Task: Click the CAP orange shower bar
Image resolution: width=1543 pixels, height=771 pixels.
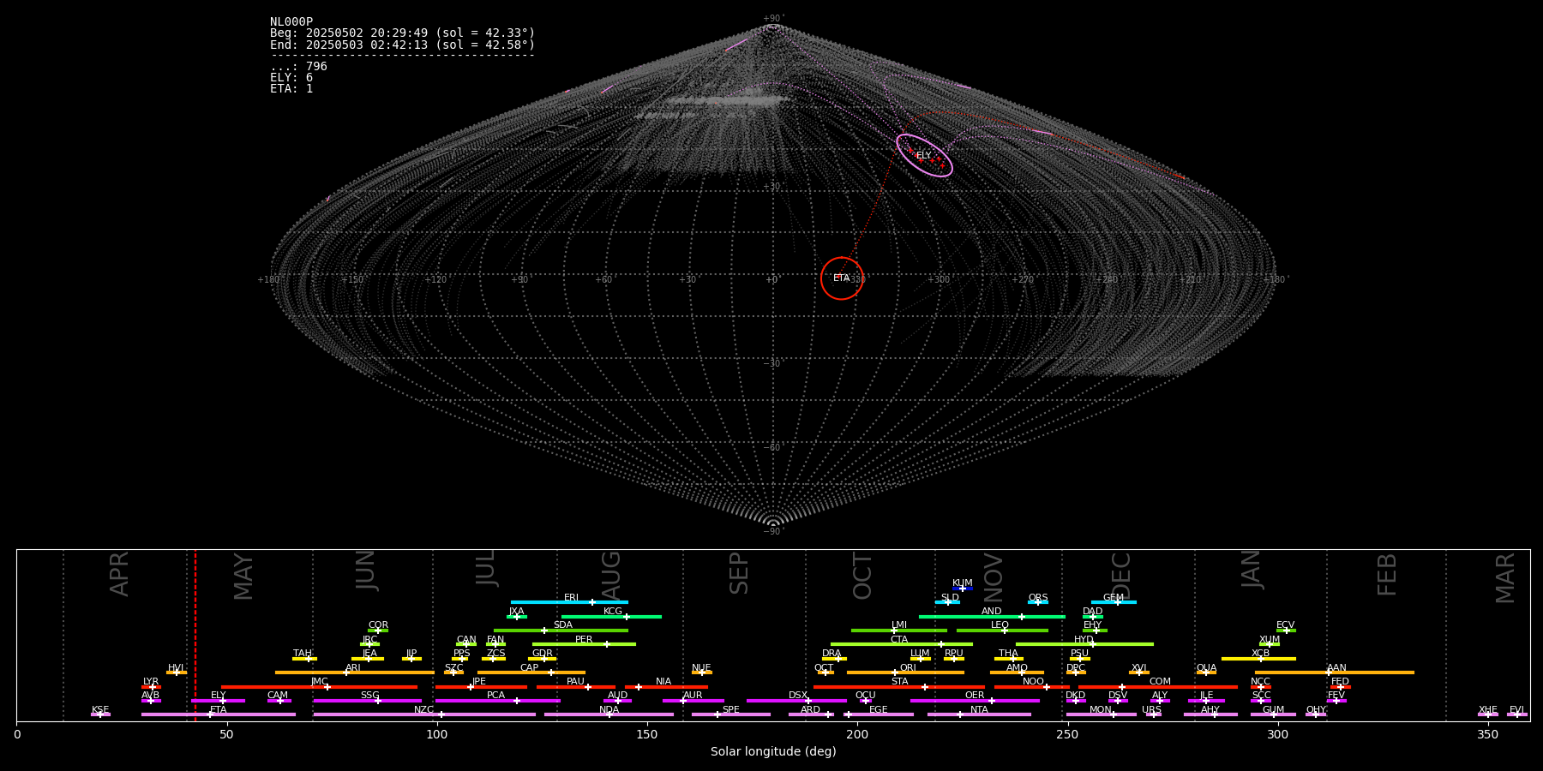Action: coord(531,672)
